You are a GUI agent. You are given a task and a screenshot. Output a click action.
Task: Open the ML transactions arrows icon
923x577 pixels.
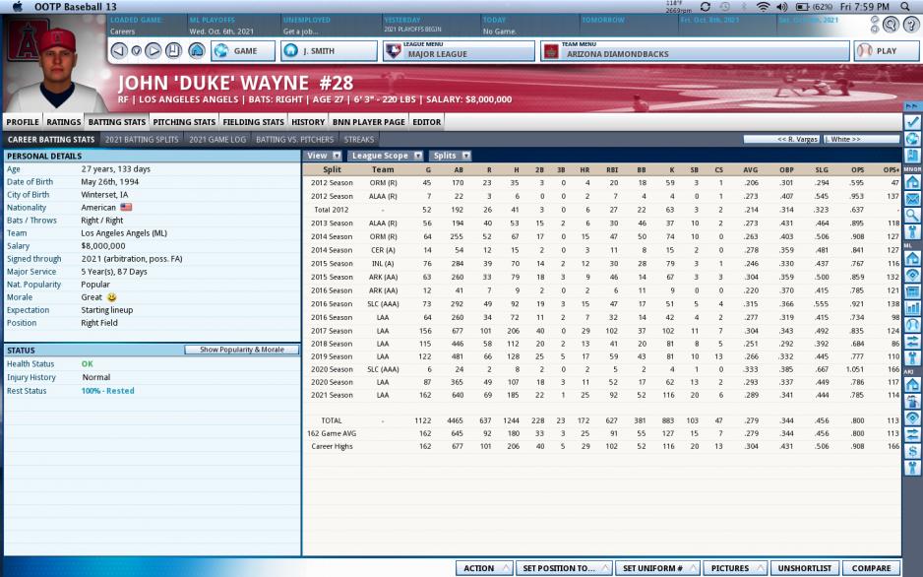(912, 342)
